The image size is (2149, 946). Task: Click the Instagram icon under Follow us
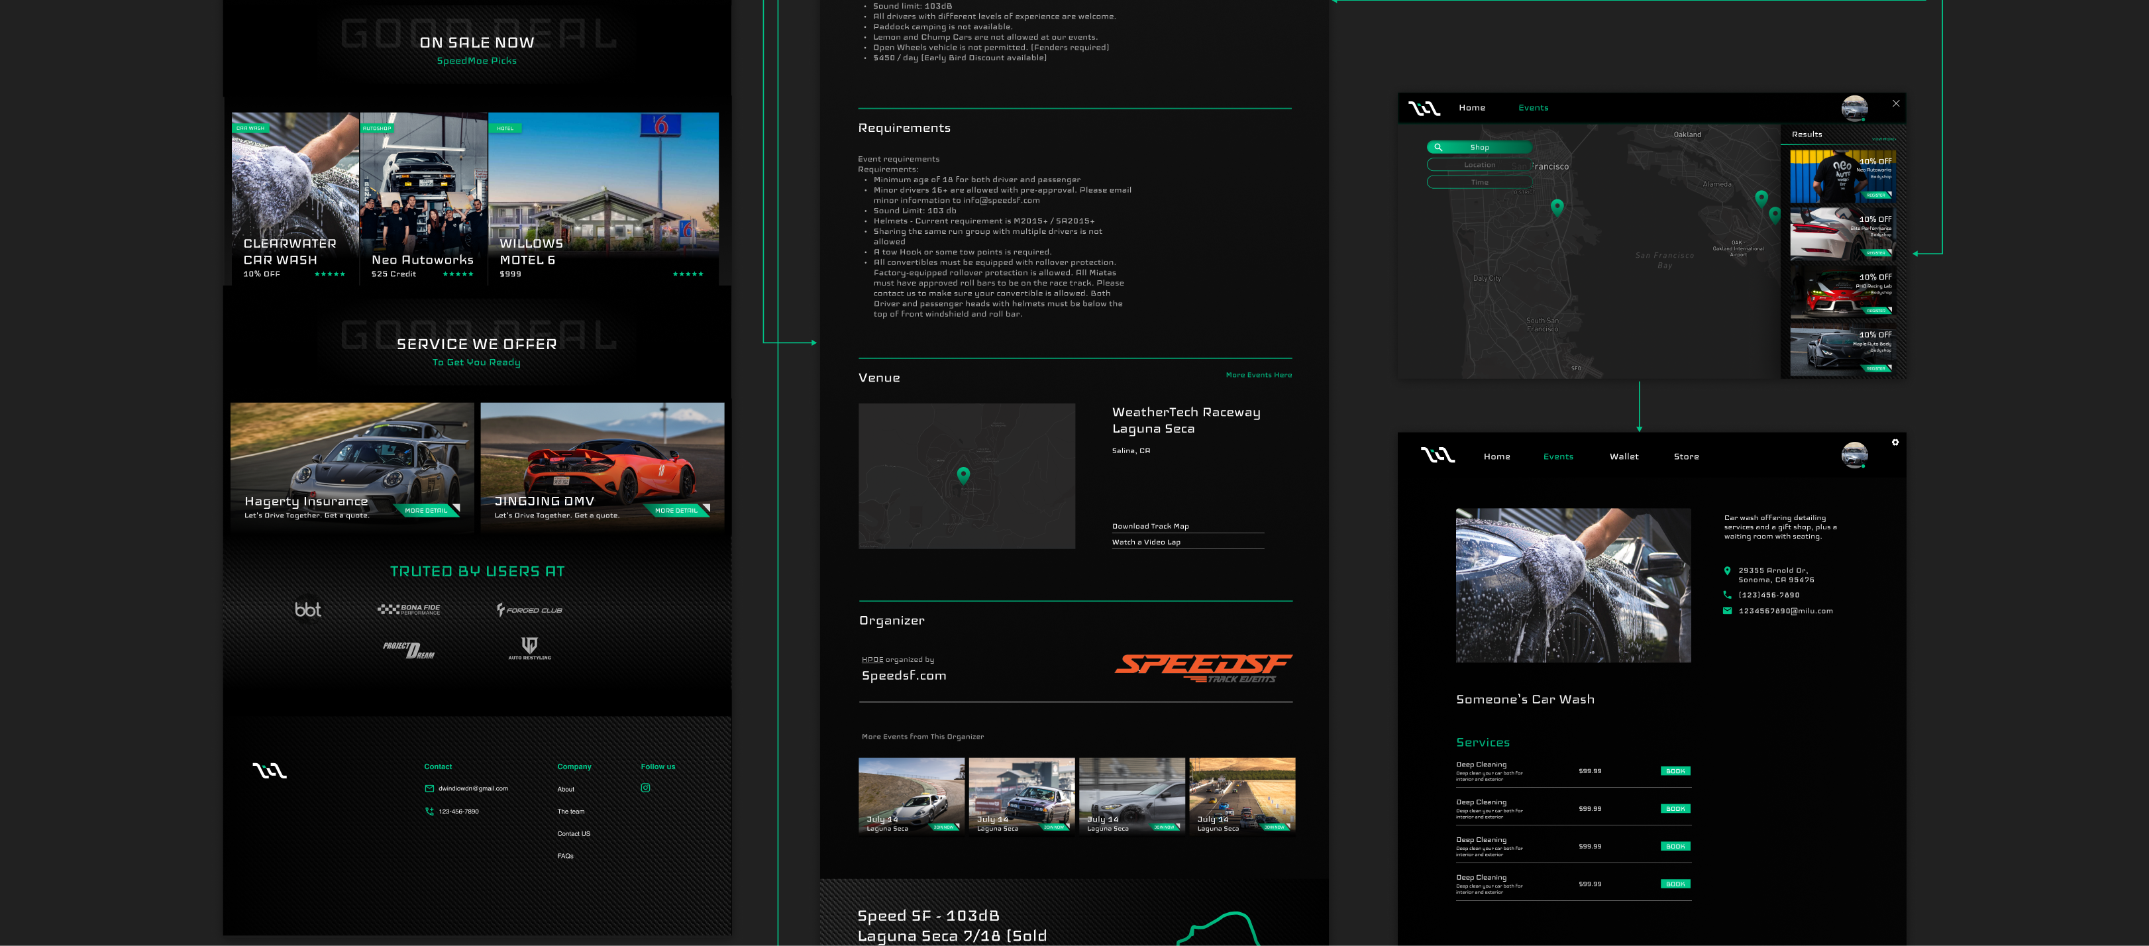point(645,788)
